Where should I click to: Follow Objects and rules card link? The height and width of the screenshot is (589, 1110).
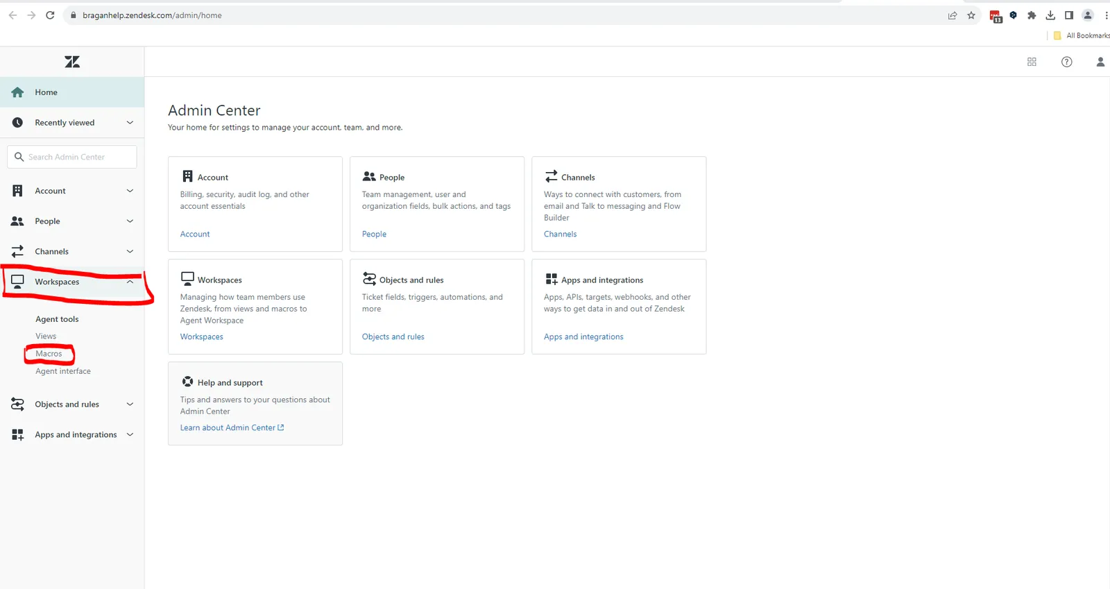pyautogui.click(x=393, y=337)
